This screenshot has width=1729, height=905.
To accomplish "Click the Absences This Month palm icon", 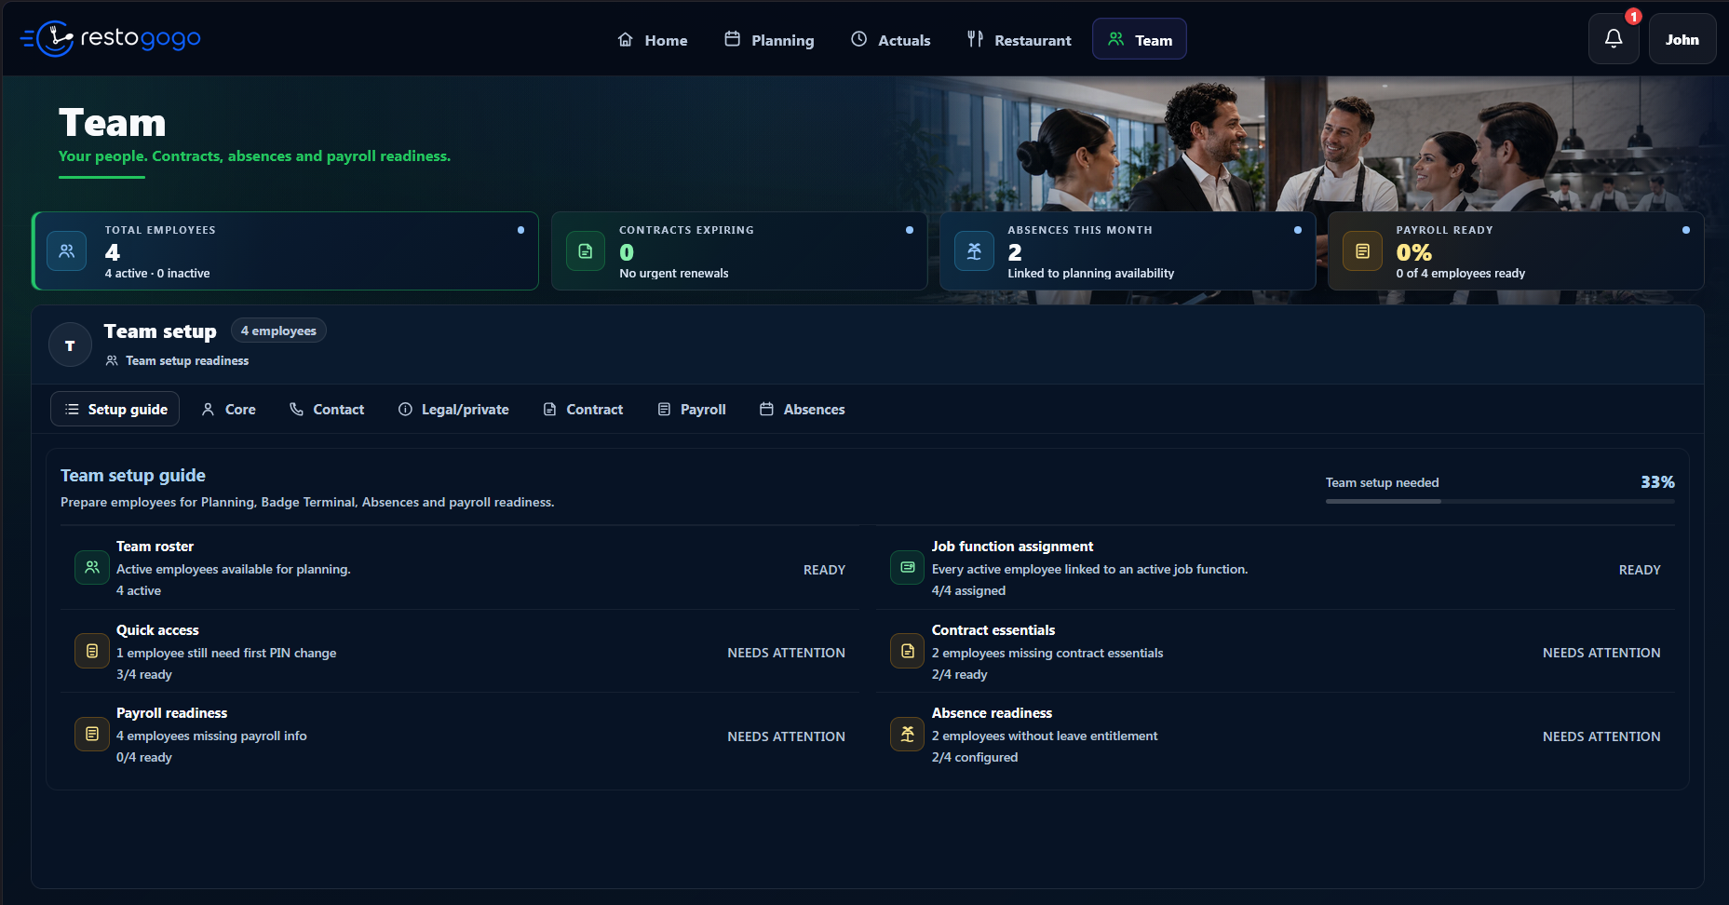I will tap(974, 251).
